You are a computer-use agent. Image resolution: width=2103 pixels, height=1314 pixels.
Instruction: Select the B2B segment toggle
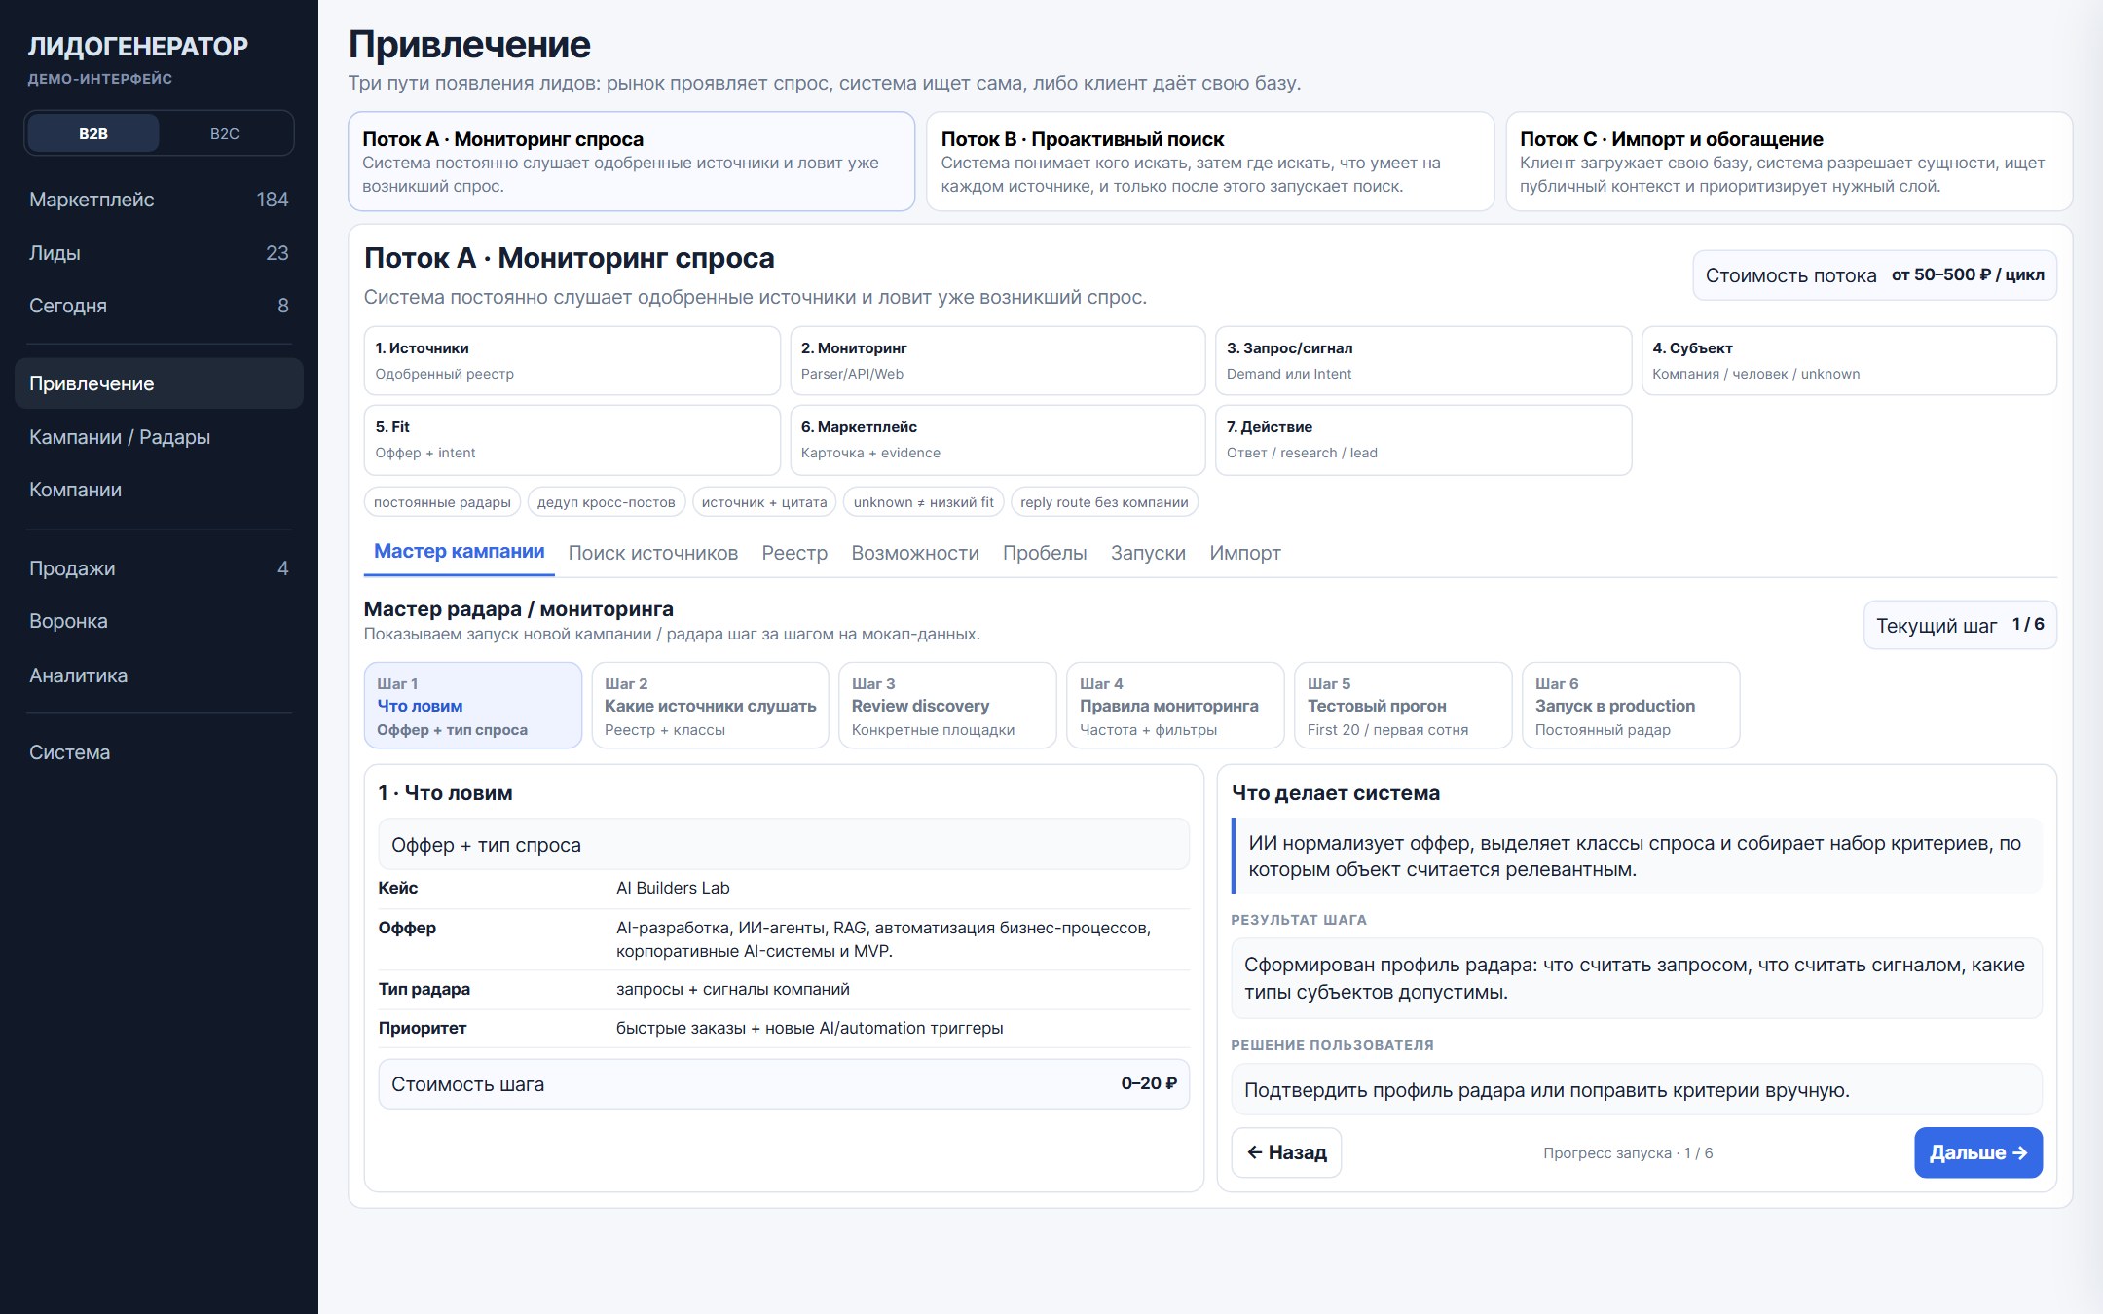pos(93,133)
